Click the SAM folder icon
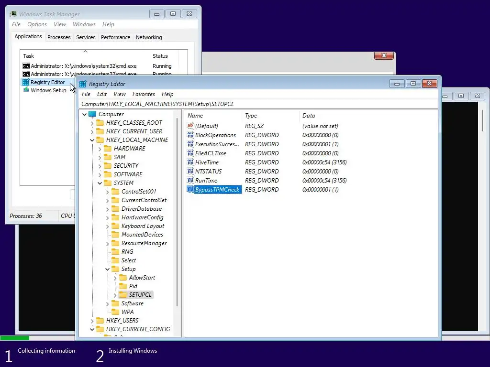This screenshot has height=367, width=490. tap(108, 157)
